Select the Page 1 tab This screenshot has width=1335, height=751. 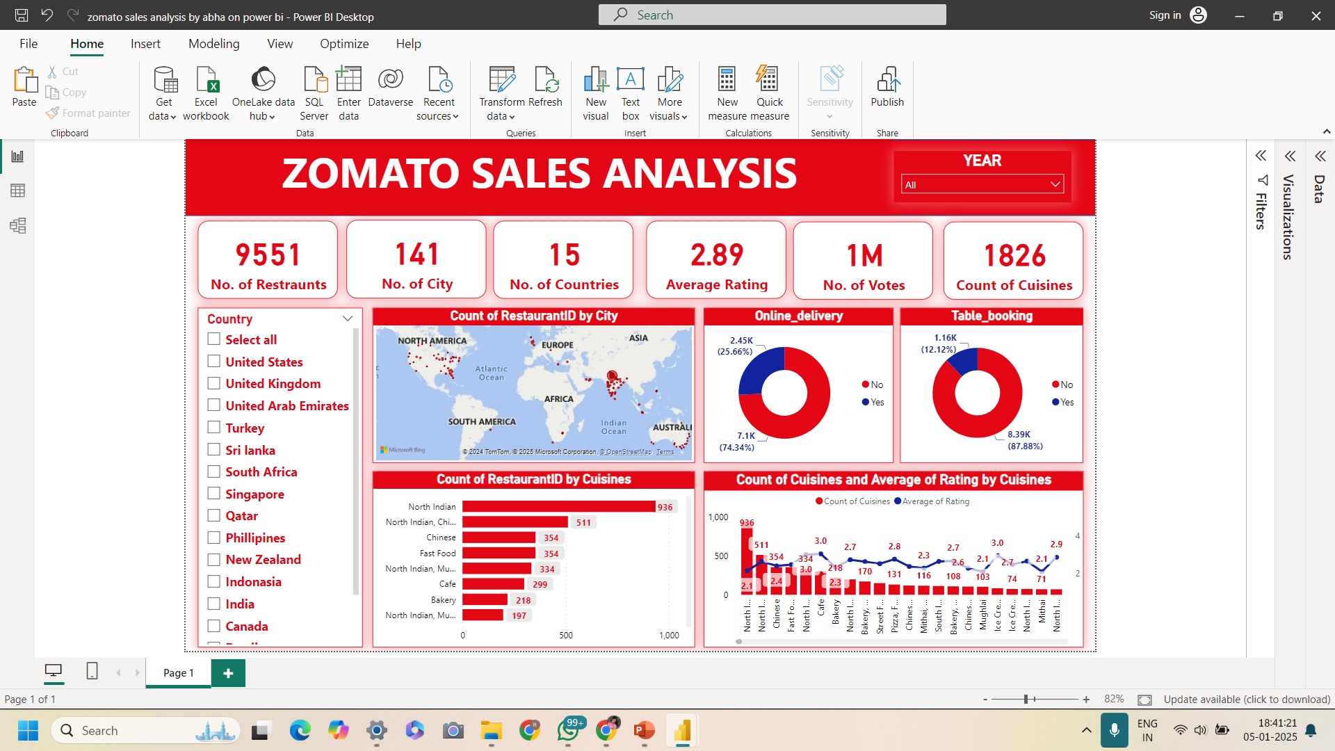[178, 672]
